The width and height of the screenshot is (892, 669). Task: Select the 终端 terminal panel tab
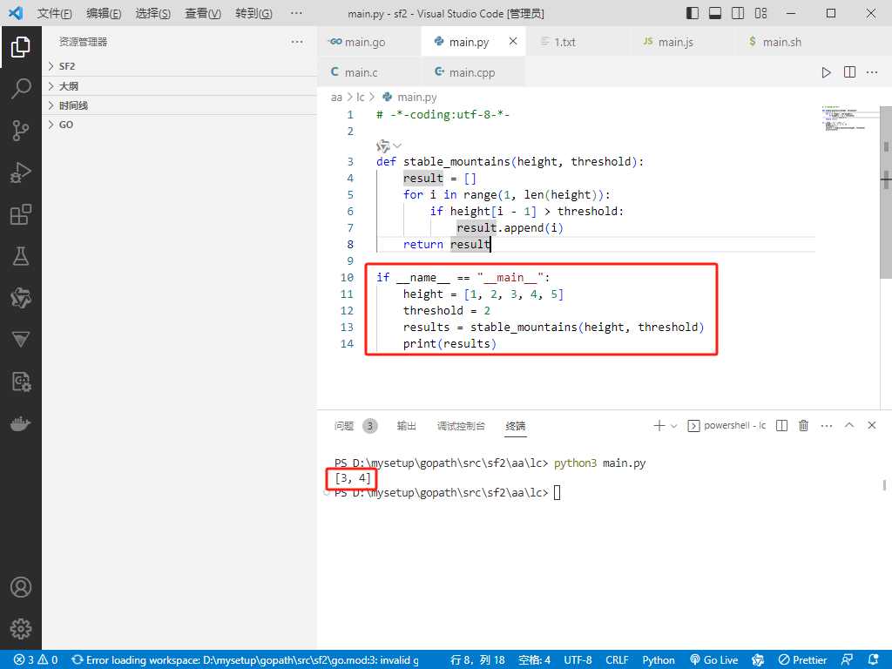click(516, 425)
